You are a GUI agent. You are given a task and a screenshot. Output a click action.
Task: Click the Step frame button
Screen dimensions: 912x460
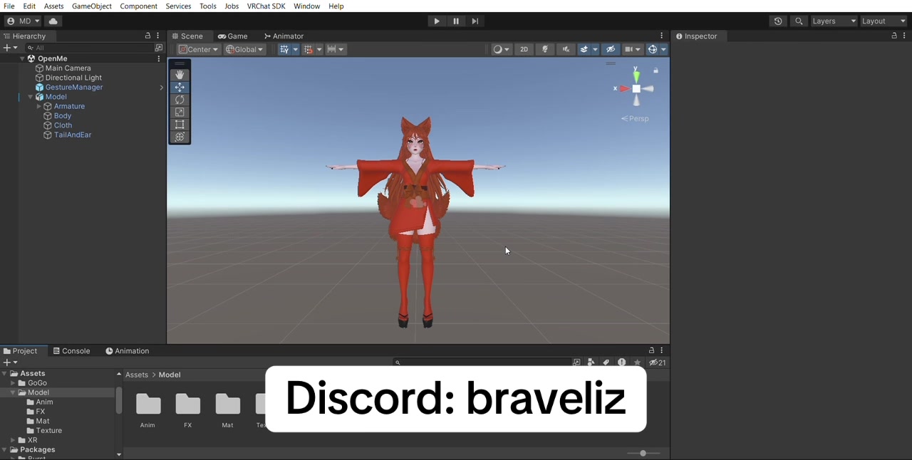pyautogui.click(x=475, y=21)
